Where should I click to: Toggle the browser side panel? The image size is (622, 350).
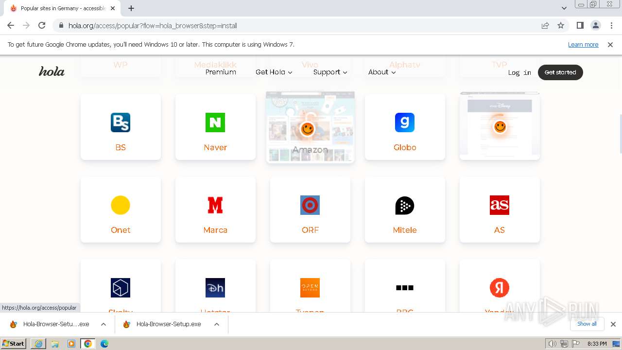(x=580, y=25)
